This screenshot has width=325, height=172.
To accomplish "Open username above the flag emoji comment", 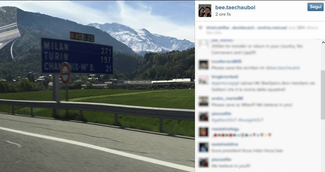I will (x=225, y=129).
